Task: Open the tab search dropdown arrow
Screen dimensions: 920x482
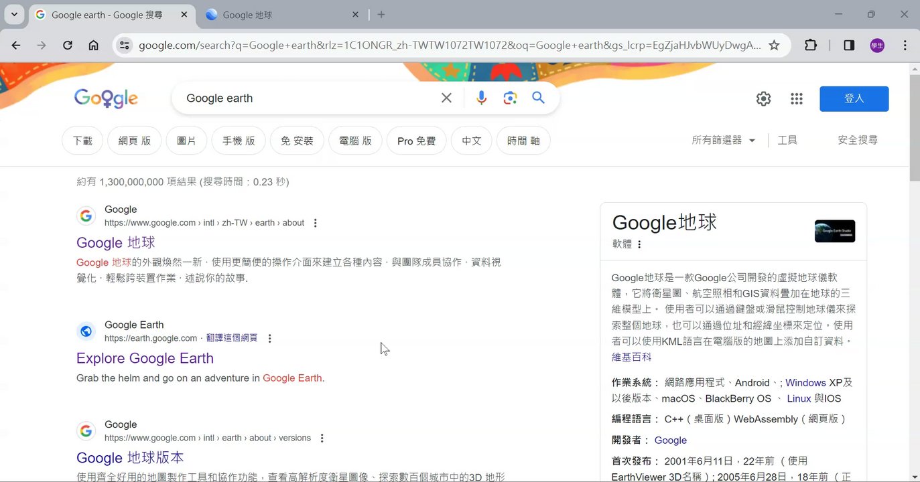Action: click(x=14, y=14)
